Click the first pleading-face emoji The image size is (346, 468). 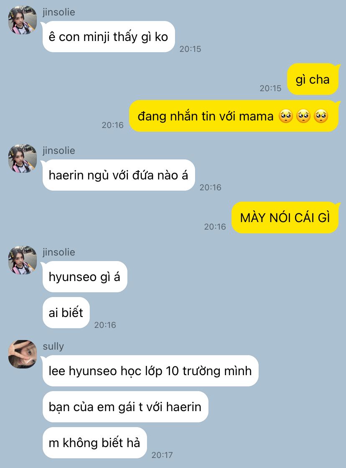tap(286, 116)
